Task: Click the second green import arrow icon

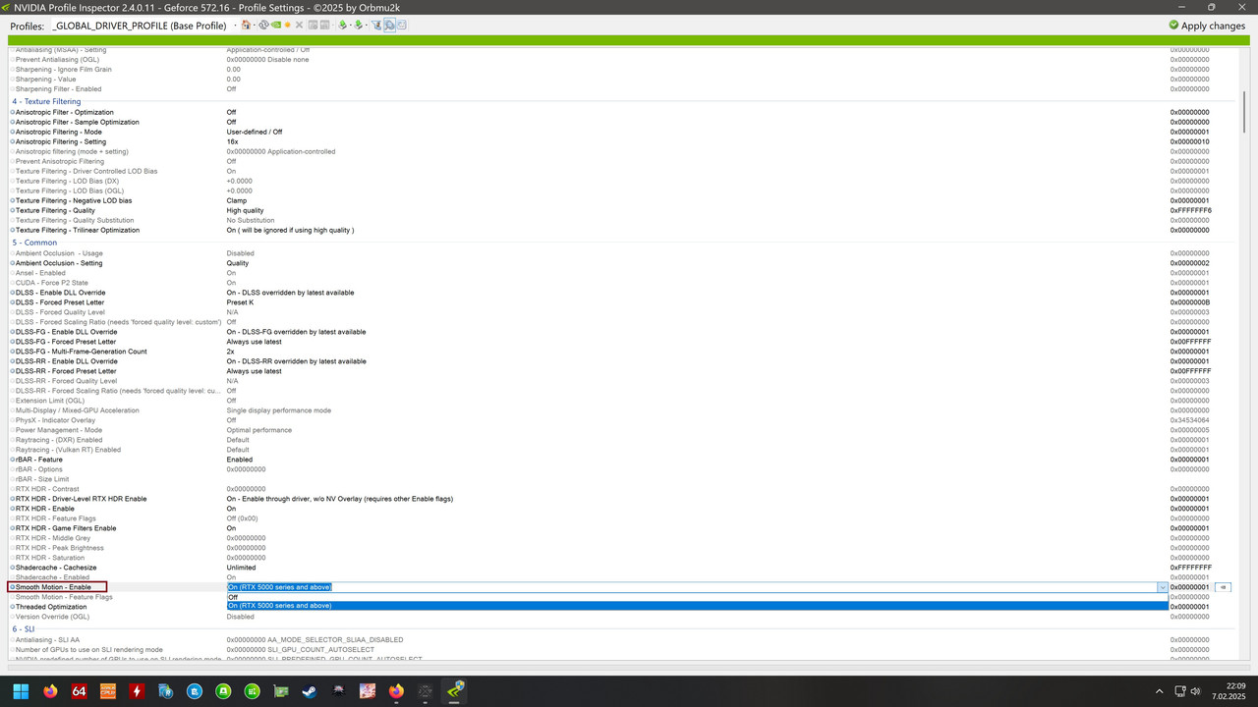Action: coord(359,26)
